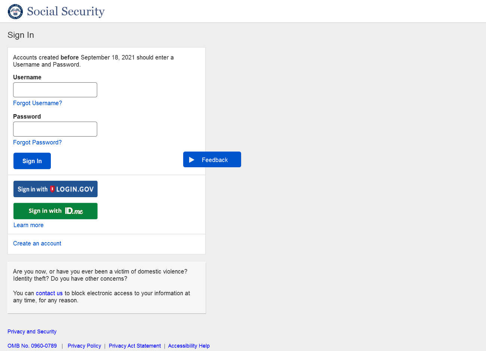
Task: Open the Forgot Password link
Action: point(37,143)
